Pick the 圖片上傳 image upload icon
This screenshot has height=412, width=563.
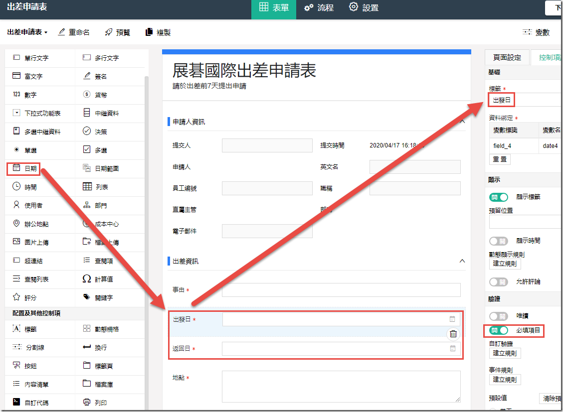click(x=16, y=242)
